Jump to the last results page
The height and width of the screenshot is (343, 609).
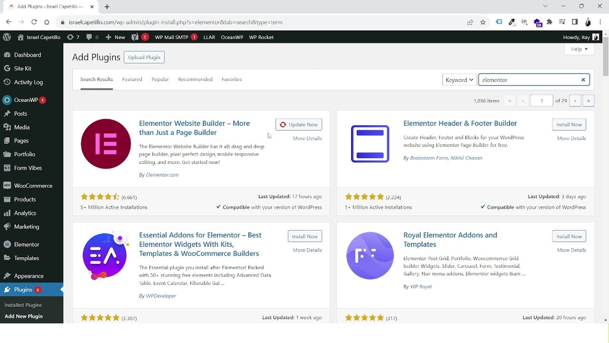(x=589, y=101)
